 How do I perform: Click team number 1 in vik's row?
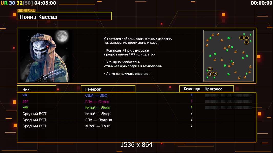point(191,95)
